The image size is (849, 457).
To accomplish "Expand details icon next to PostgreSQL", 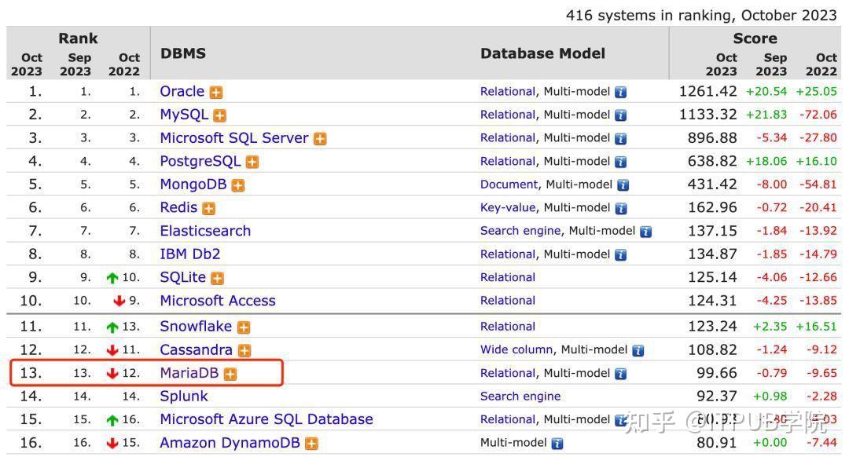I will tap(252, 162).
